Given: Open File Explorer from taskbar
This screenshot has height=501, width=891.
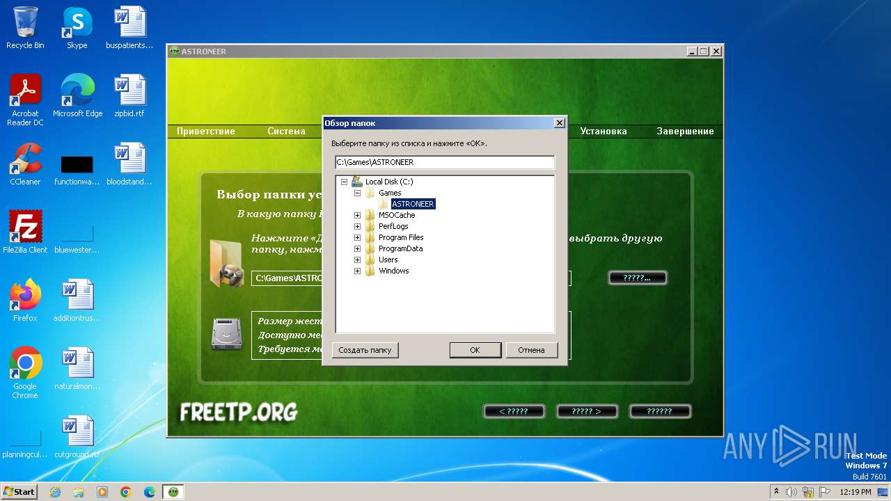Looking at the screenshot, I should coord(79,492).
